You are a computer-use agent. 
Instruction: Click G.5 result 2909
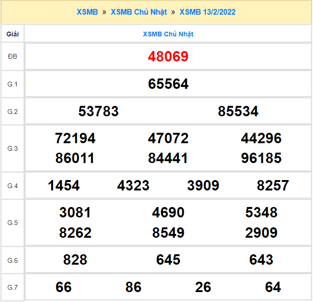pyautogui.click(x=261, y=233)
